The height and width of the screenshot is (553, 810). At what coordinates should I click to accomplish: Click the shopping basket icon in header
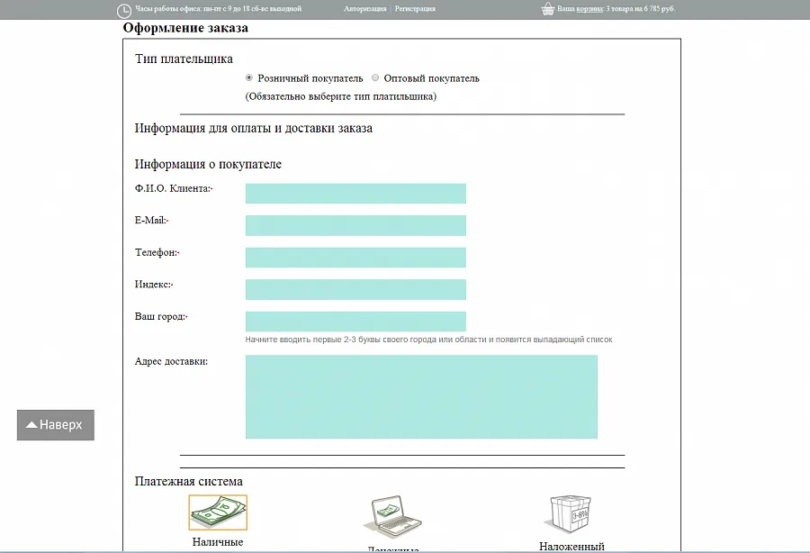tap(547, 9)
